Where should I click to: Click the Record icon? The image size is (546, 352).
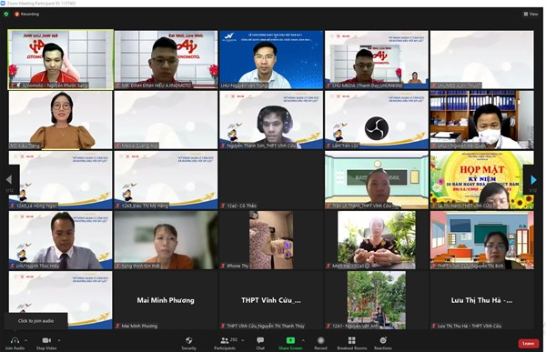click(320, 340)
